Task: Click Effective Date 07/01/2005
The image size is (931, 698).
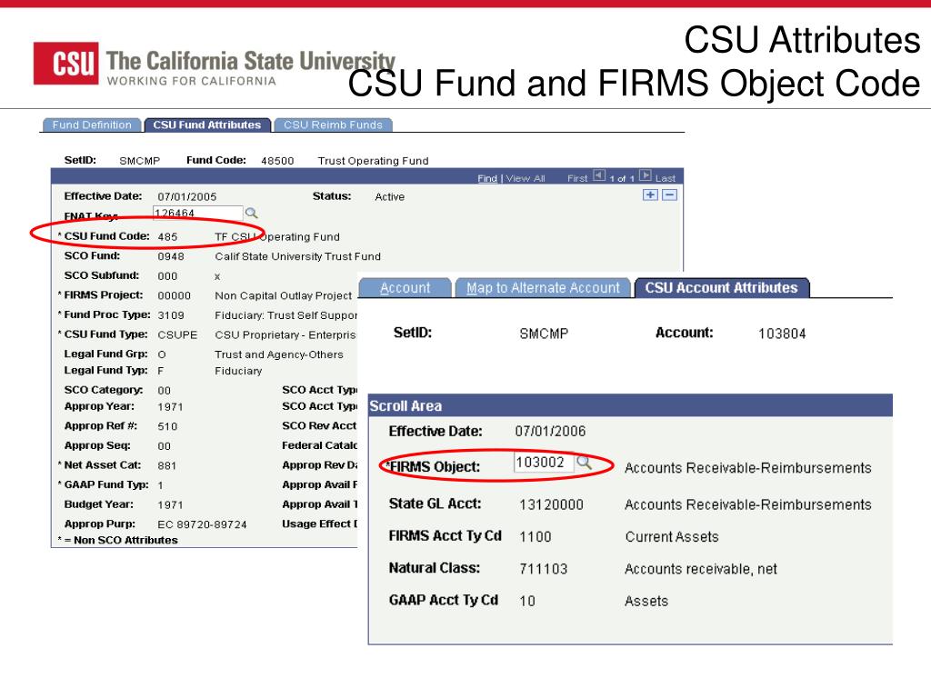Action: click(187, 196)
